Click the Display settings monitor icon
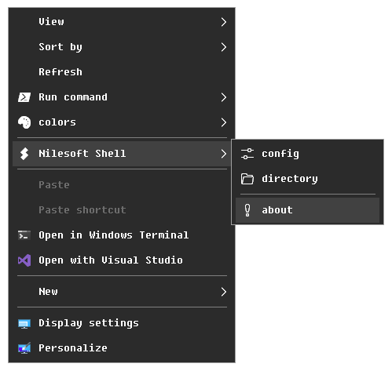The width and height of the screenshot is (392, 371). 24,323
